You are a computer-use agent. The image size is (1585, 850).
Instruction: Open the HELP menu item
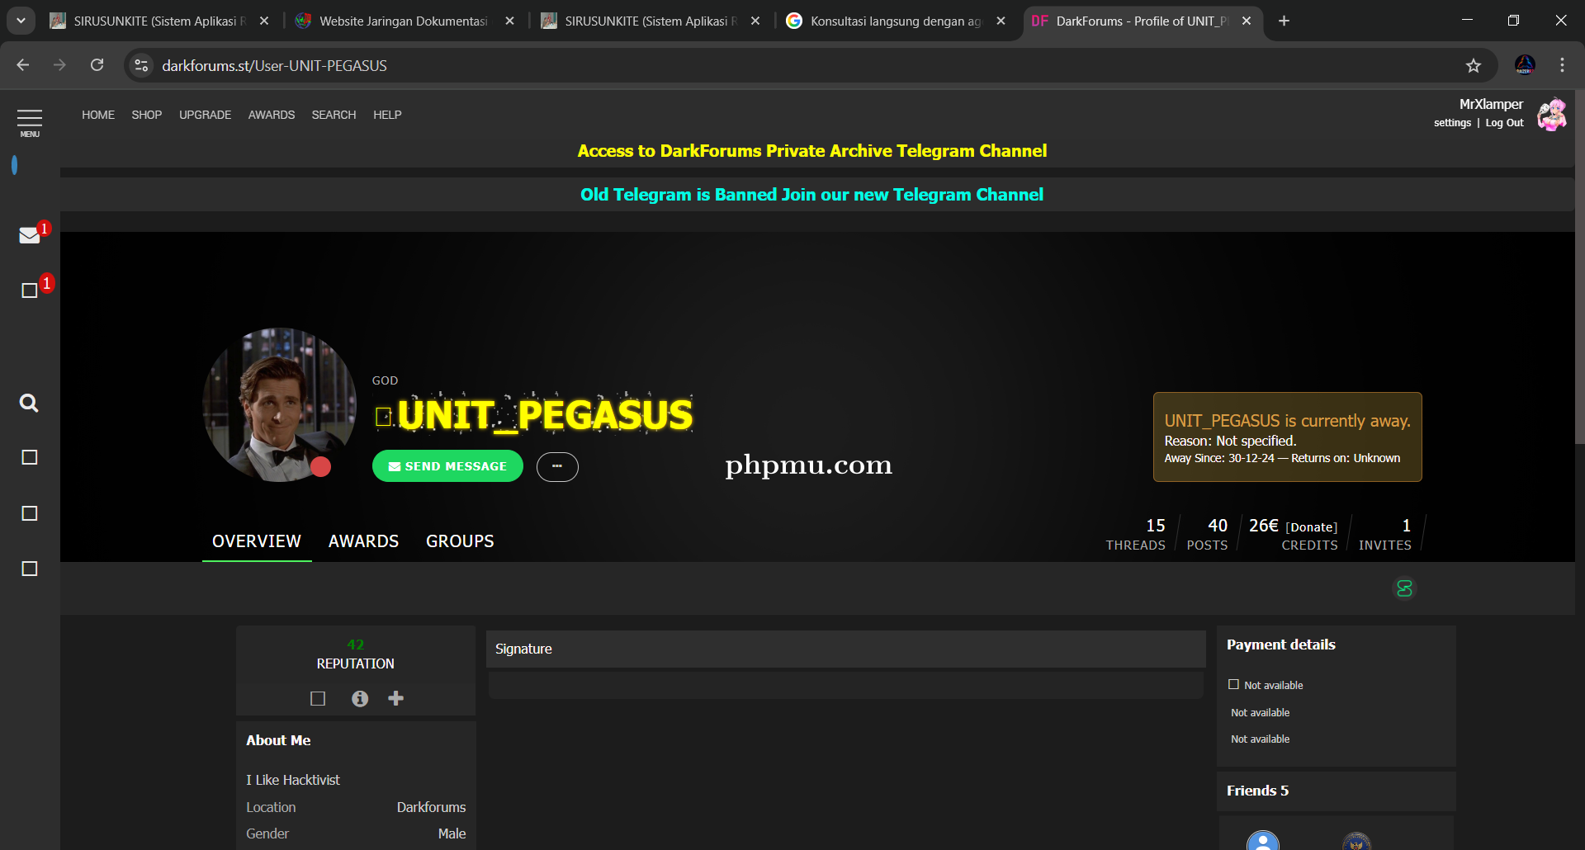tap(387, 115)
